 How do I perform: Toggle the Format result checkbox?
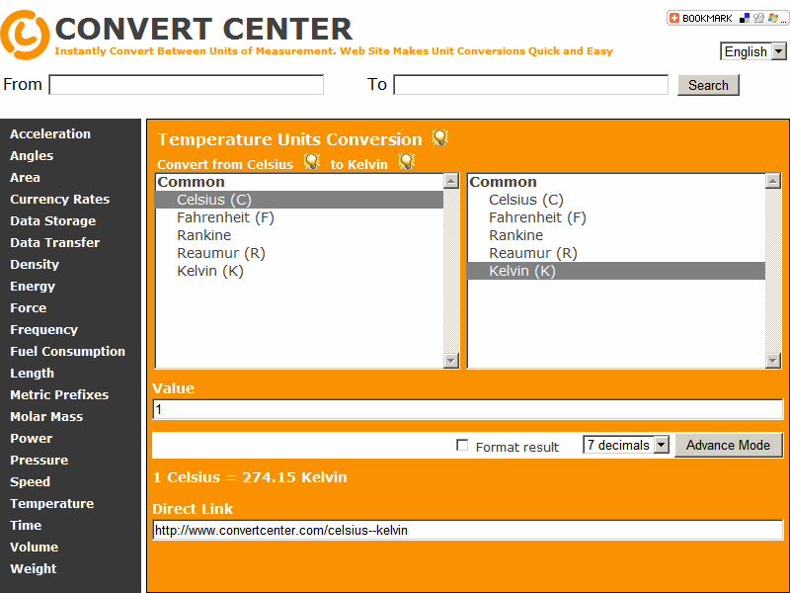pyautogui.click(x=462, y=446)
